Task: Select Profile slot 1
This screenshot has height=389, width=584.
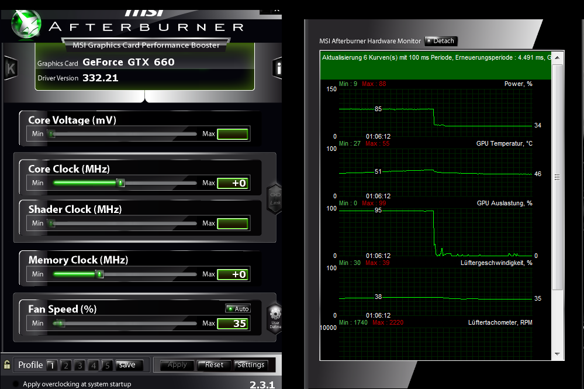Action: click(52, 365)
